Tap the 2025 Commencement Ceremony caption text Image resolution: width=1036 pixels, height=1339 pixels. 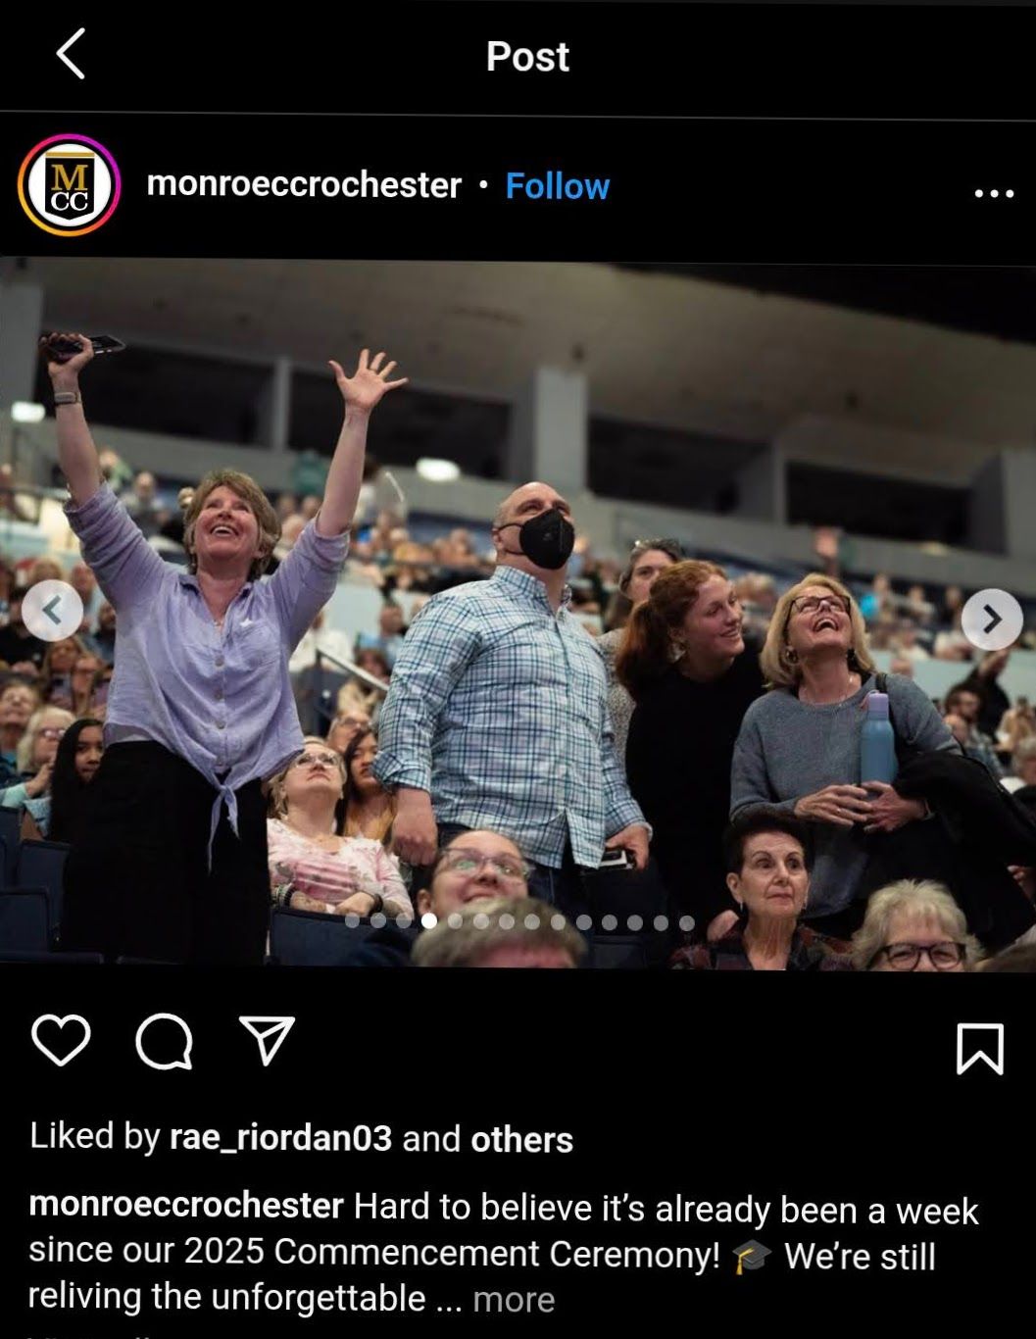452,1253
